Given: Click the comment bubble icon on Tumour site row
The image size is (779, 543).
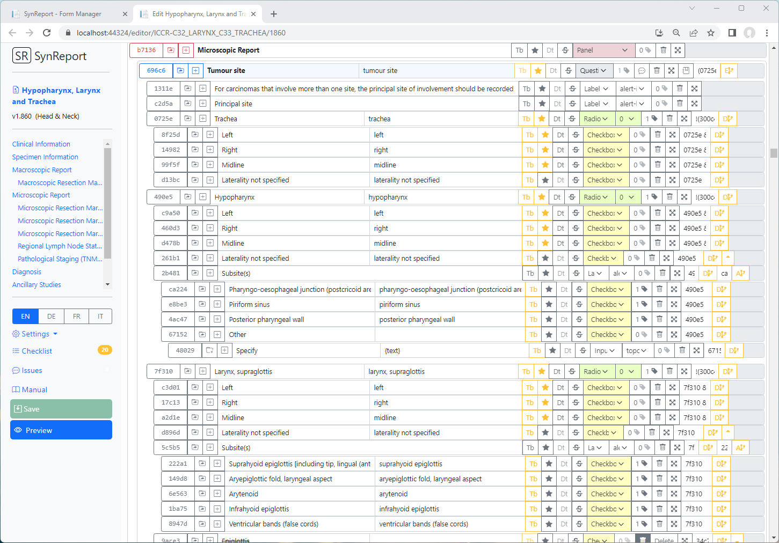Looking at the screenshot, I should click(642, 71).
